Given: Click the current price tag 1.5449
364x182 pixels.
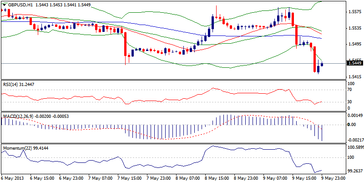Looking at the screenshot, I should [x=354, y=64].
